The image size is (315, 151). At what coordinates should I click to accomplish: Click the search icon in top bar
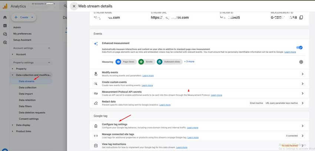65,6
